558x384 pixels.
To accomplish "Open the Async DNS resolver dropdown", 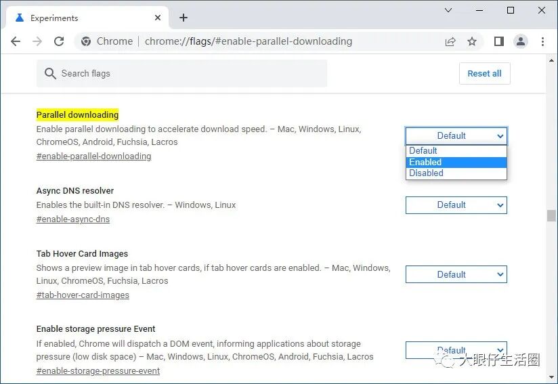I will [x=456, y=205].
